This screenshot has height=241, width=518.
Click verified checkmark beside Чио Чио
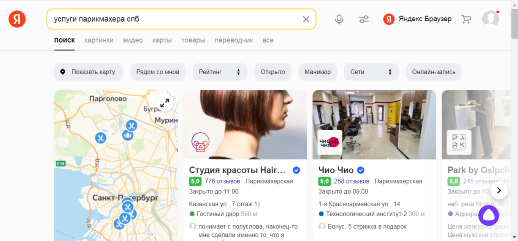click(x=361, y=170)
